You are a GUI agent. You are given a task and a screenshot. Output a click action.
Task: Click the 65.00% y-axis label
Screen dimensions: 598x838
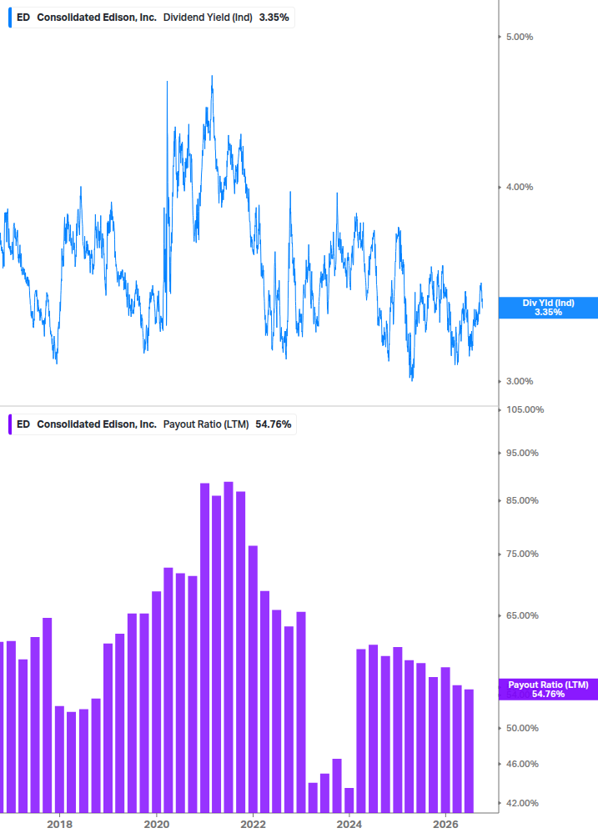tap(522, 615)
